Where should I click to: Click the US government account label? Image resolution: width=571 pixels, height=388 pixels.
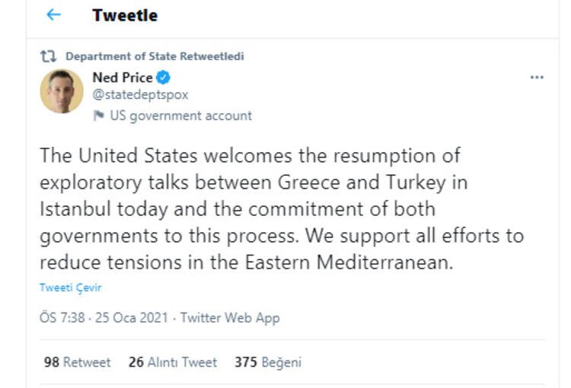pos(180,116)
